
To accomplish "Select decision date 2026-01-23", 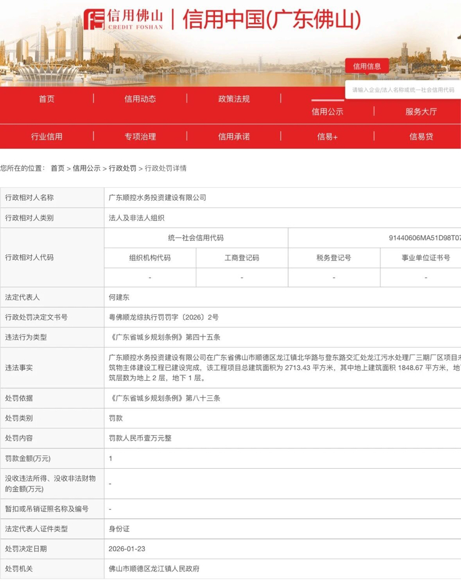I will (x=126, y=549).
